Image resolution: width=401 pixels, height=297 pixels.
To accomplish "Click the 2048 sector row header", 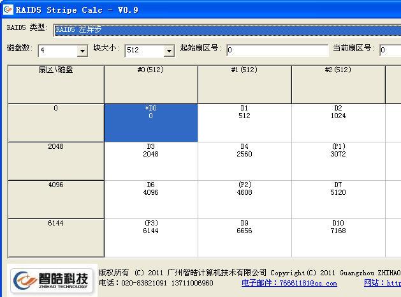I will click(55, 160).
